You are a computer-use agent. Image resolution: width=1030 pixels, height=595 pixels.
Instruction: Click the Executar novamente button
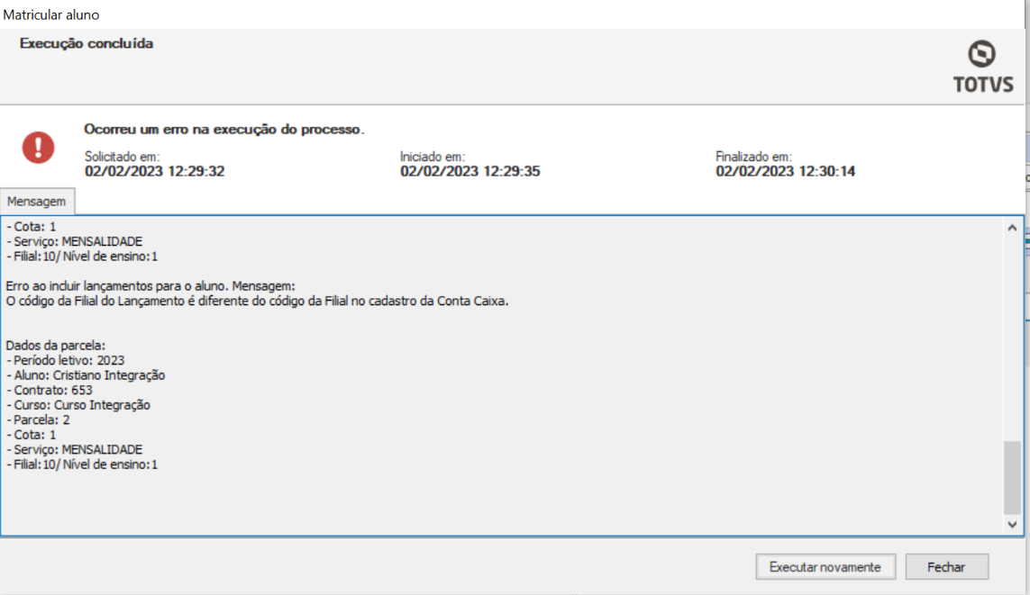pos(825,567)
